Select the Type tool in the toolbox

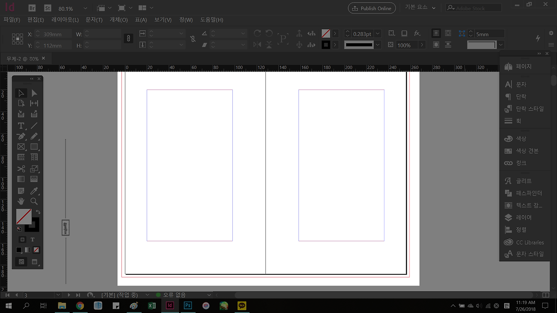coord(20,126)
